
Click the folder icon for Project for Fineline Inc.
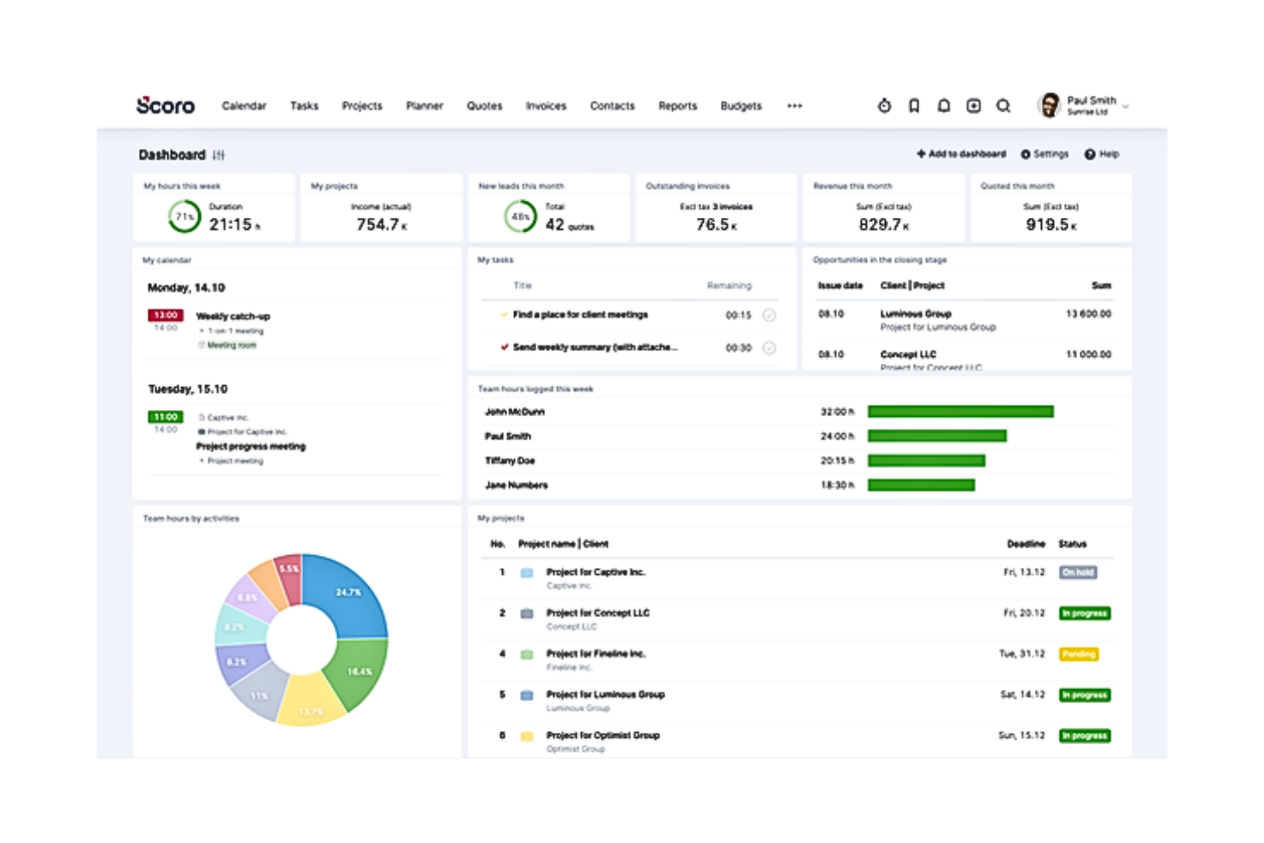(527, 654)
